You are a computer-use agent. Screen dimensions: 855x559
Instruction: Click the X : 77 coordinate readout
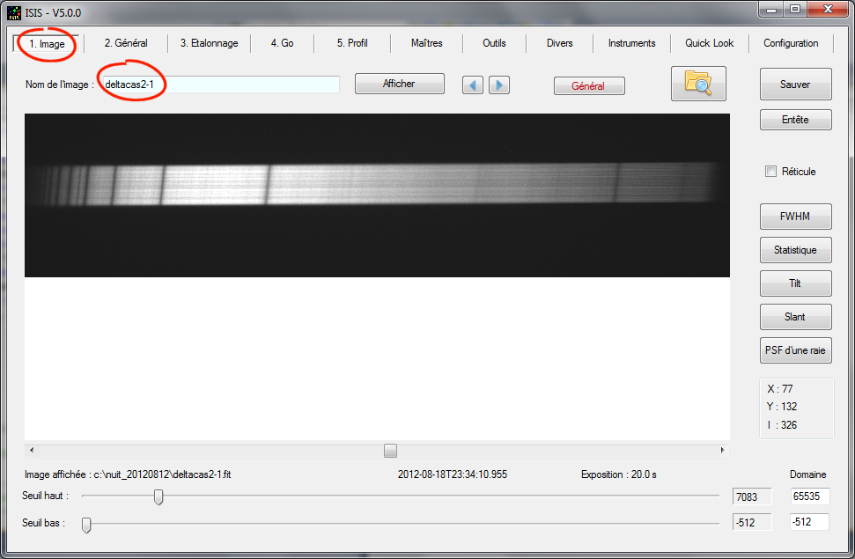coord(780,389)
